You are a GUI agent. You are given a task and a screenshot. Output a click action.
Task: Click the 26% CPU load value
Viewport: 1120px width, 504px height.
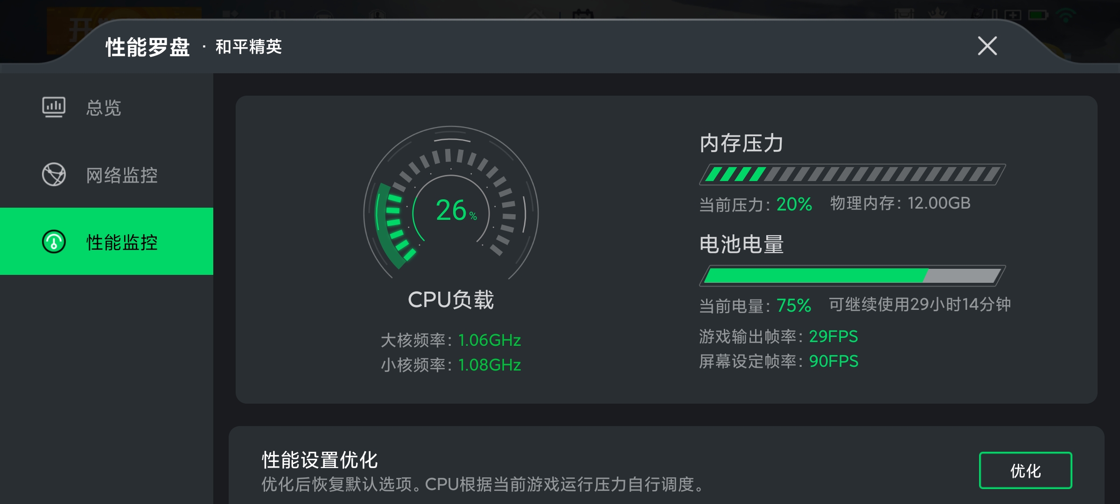coord(455,210)
